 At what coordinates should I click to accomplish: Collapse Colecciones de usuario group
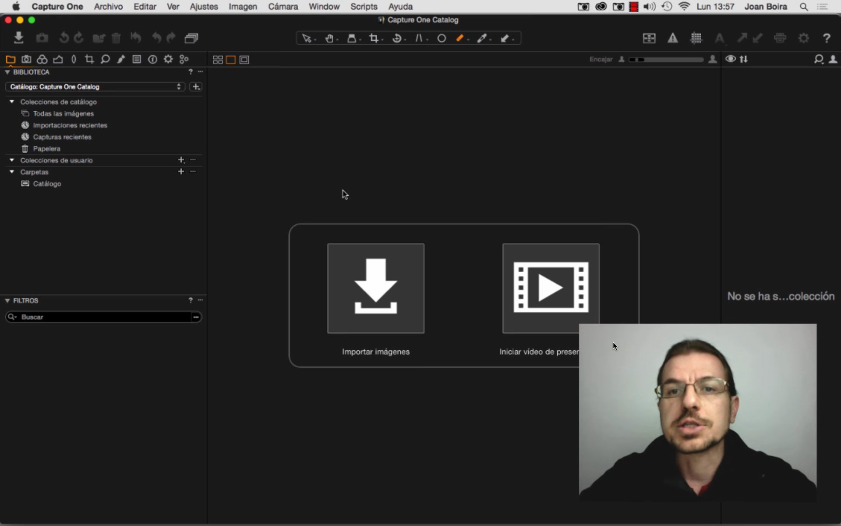pyautogui.click(x=12, y=160)
